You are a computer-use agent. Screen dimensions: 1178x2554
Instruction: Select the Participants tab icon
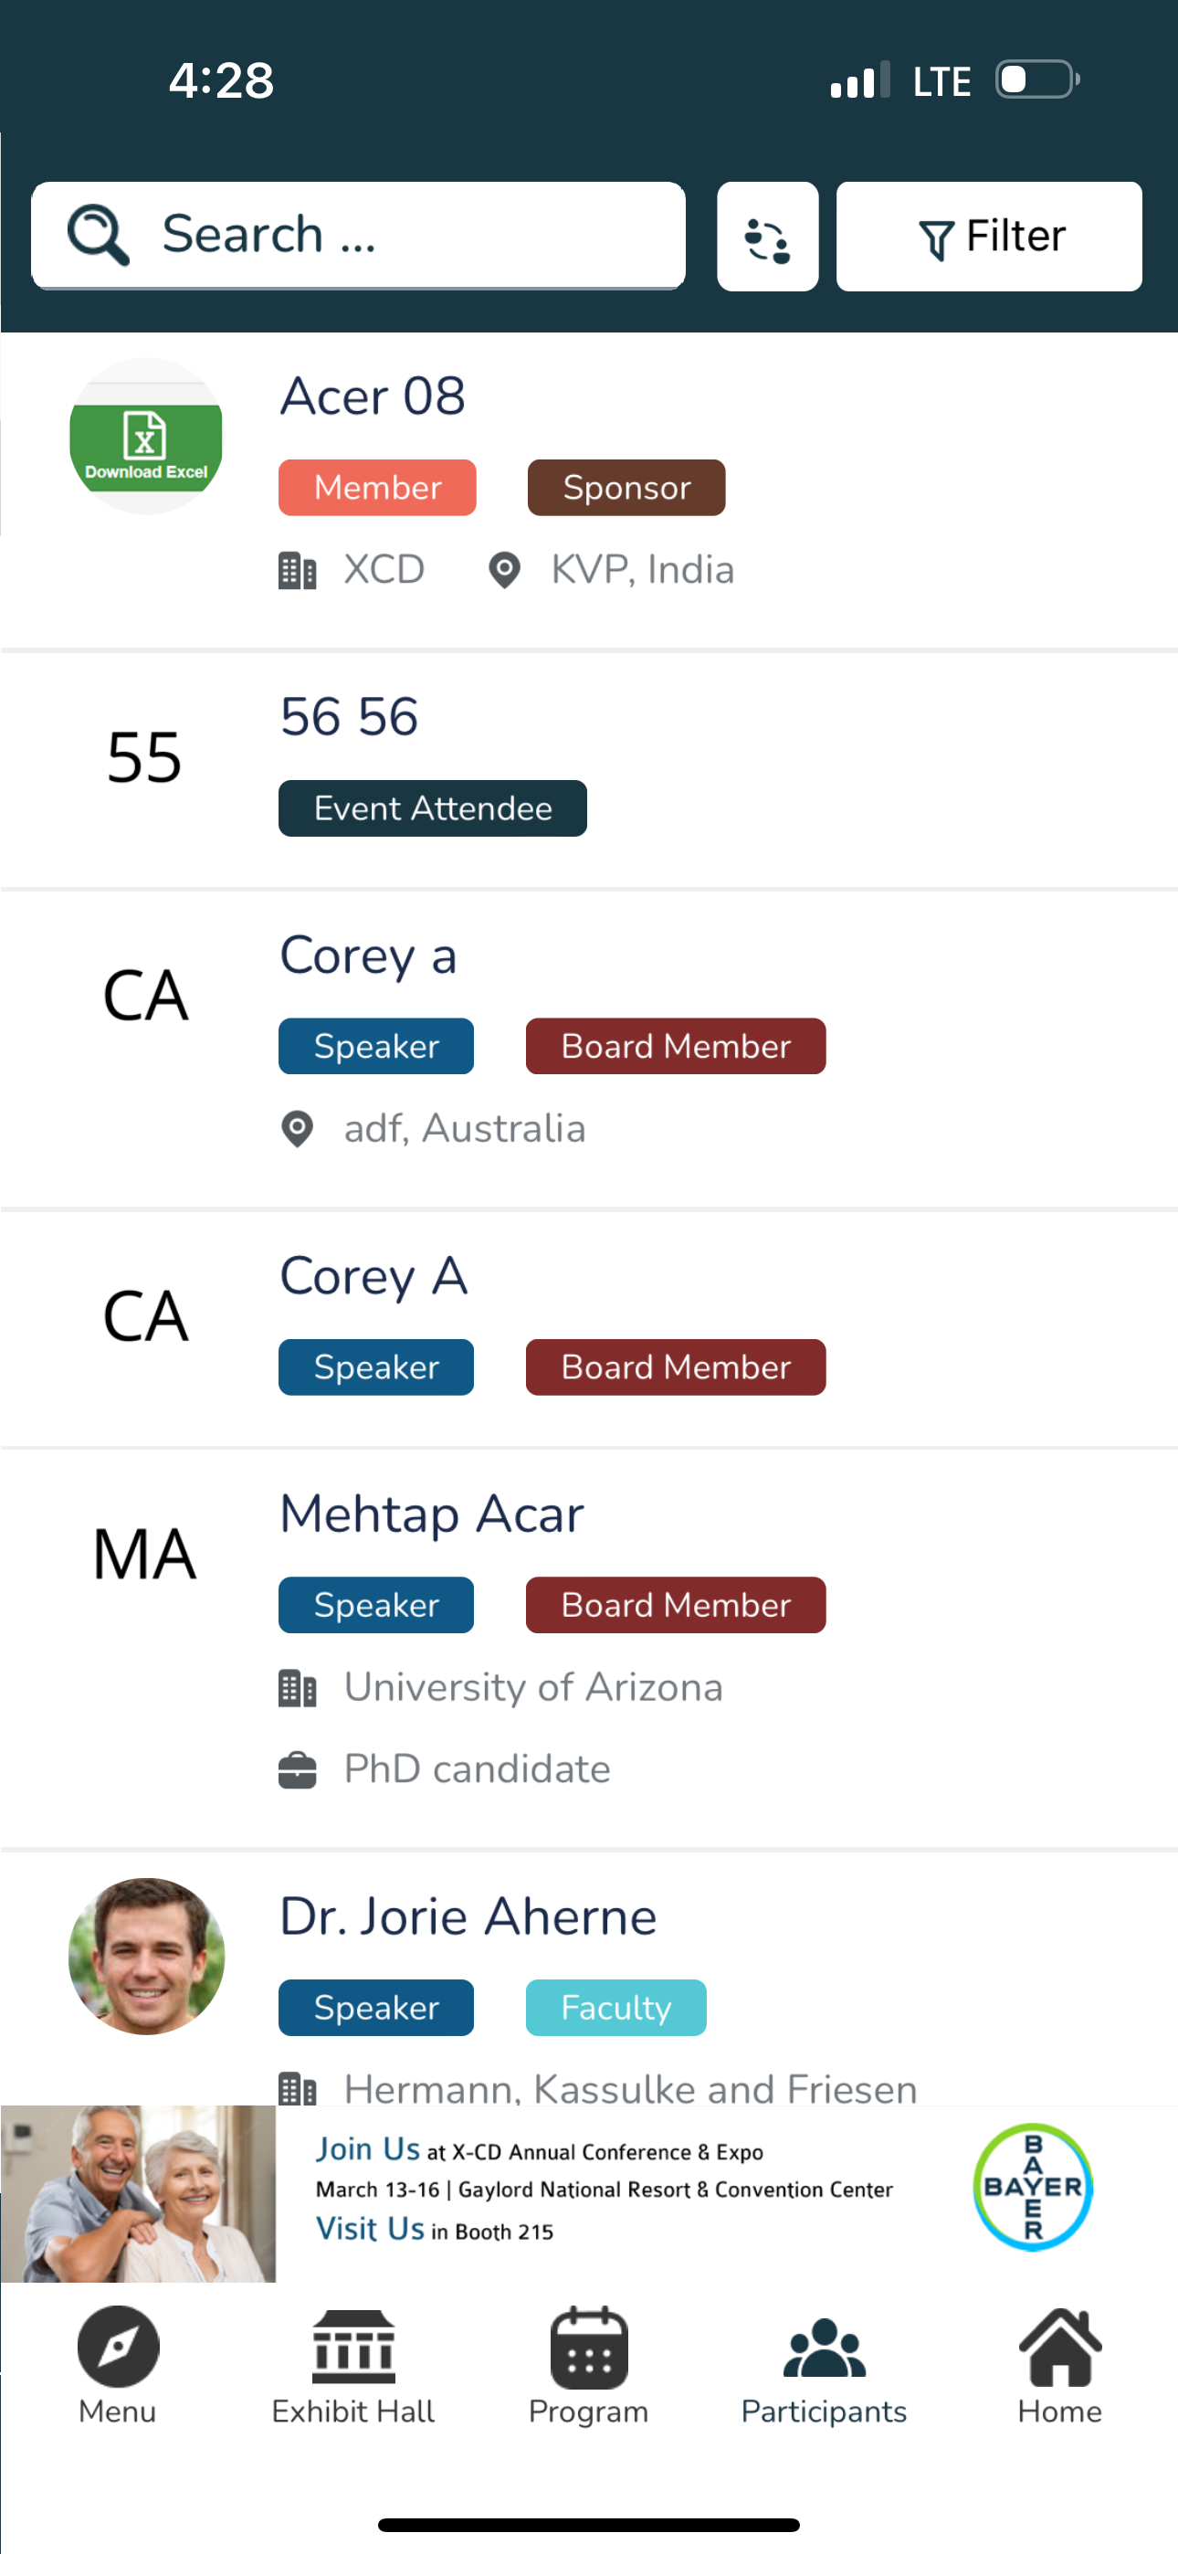(x=824, y=2348)
